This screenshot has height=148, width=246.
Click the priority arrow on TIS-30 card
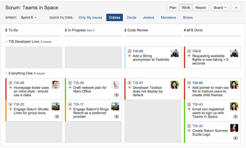coord(189,131)
